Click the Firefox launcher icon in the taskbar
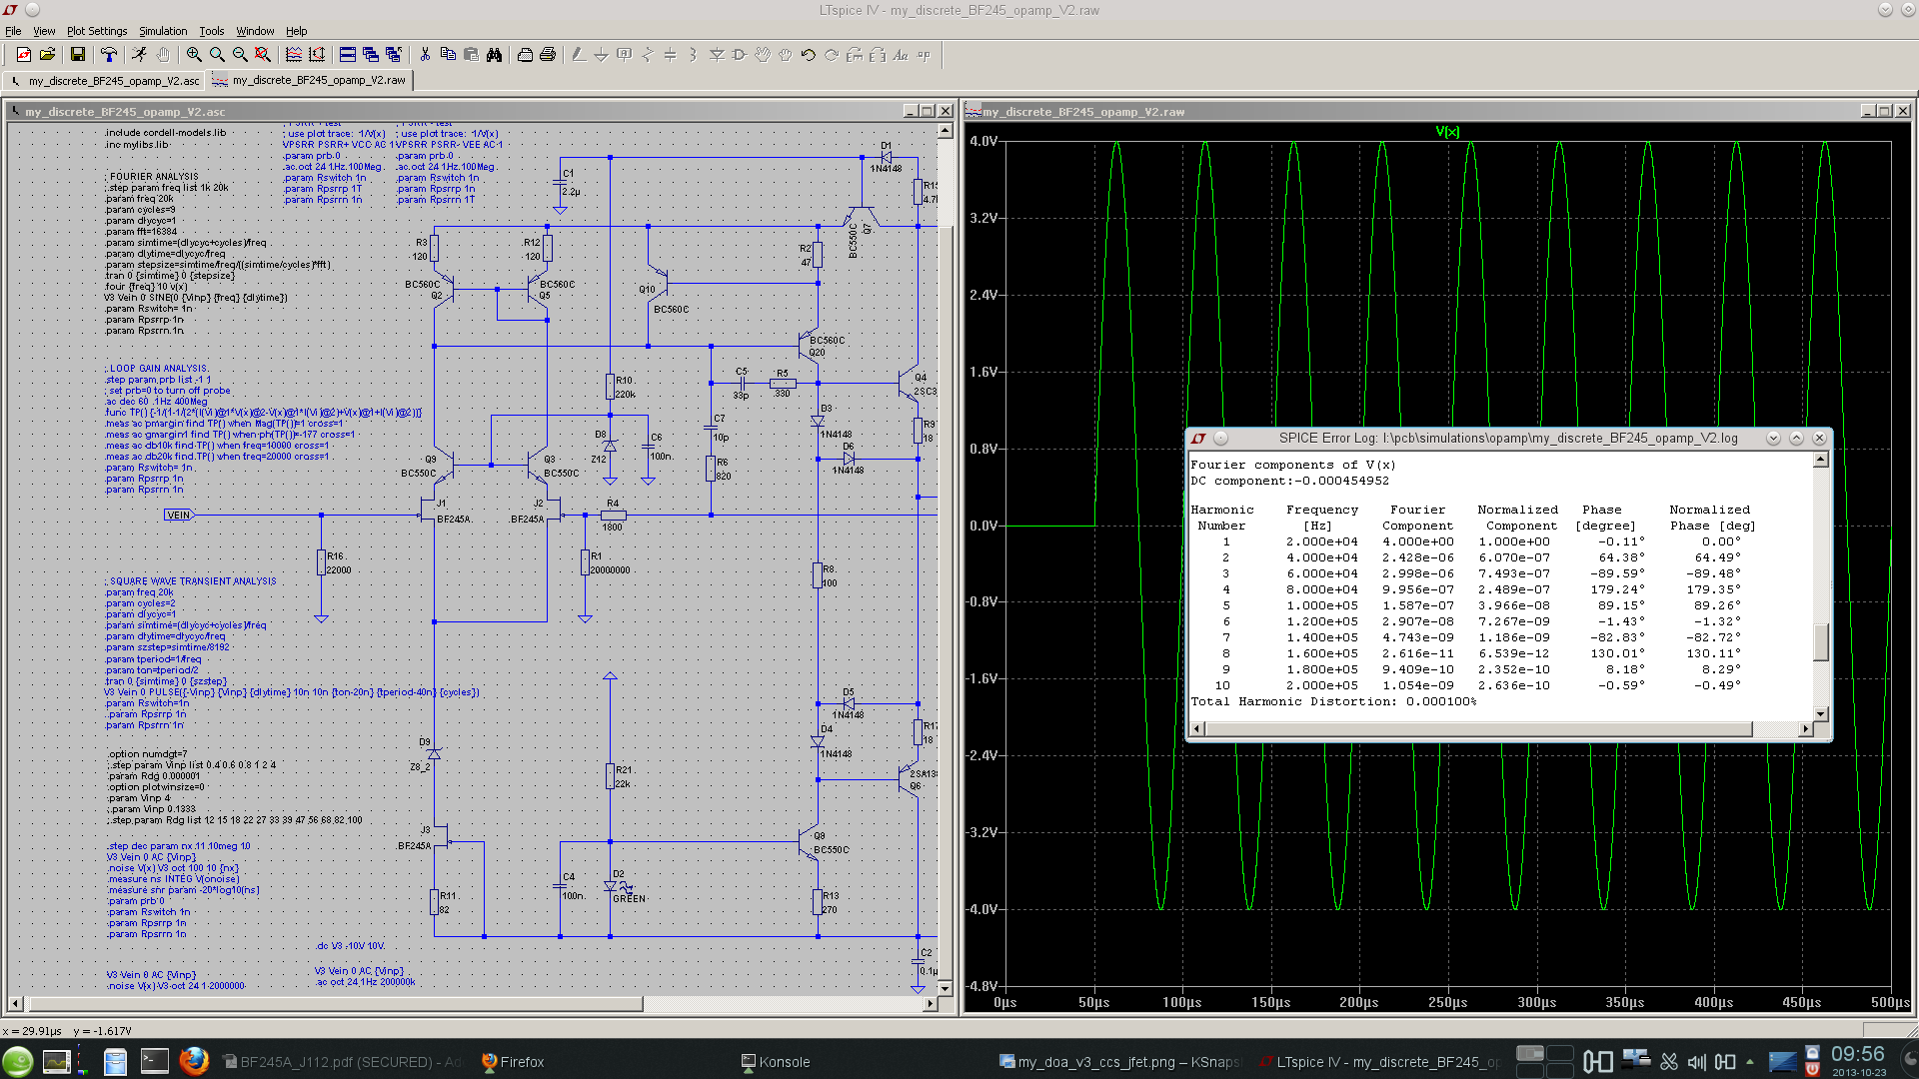This screenshot has width=1919, height=1079. click(194, 1061)
